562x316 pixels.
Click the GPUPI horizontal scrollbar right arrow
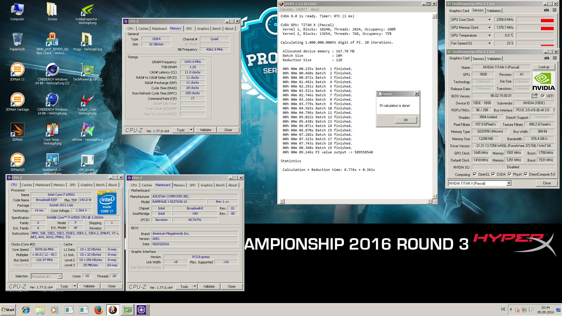(x=430, y=201)
